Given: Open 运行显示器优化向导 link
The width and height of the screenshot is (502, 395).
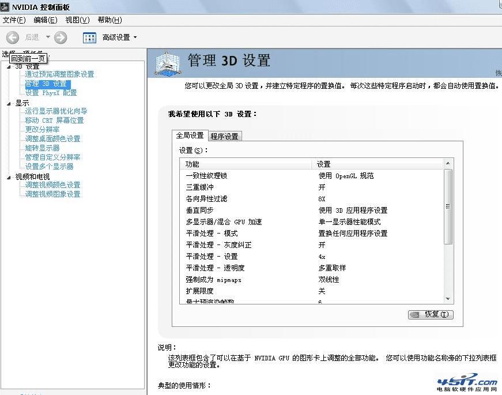Looking at the screenshot, I should coord(56,111).
